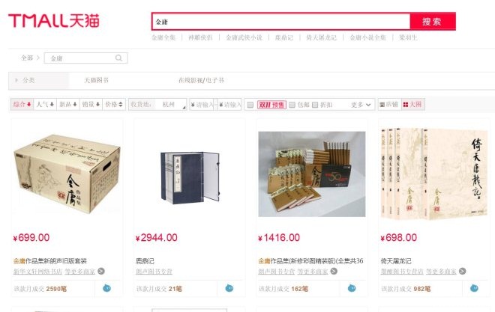Click the Tmall logo
The height and width of the screenshot is (312, 495).
(x=54, y=20)
